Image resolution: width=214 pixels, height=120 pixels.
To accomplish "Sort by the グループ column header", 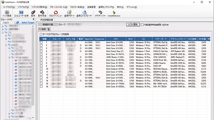I will coord(57,39).
